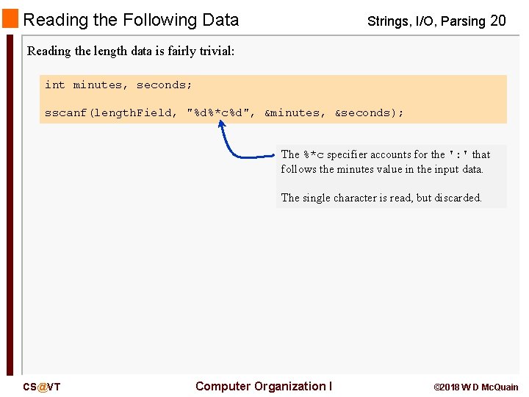Image resolution: width=529 pixels, height=397 pixels.
Task: Click the CS@VT footer label
Action: pos(42,387)
